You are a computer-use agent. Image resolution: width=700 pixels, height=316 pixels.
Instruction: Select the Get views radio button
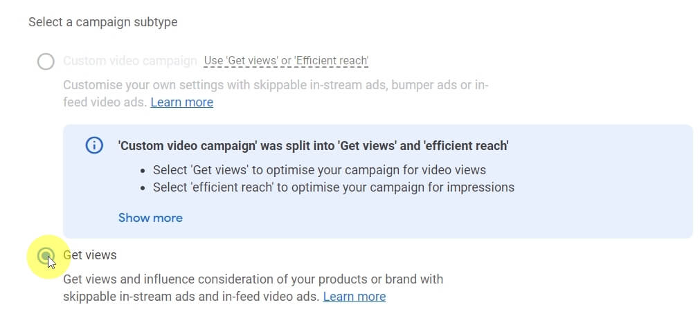46,256
